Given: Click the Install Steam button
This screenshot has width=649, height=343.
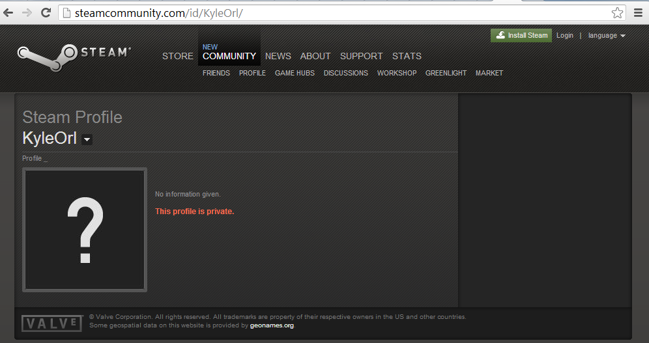Looking at the screenshot, I should point(521,36).
